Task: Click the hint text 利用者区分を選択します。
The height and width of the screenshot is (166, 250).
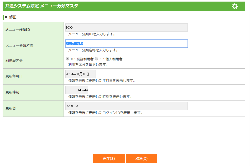Action: tap(88, 64)
